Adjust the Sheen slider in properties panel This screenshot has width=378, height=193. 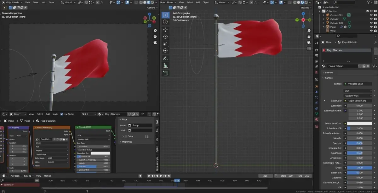359,168
